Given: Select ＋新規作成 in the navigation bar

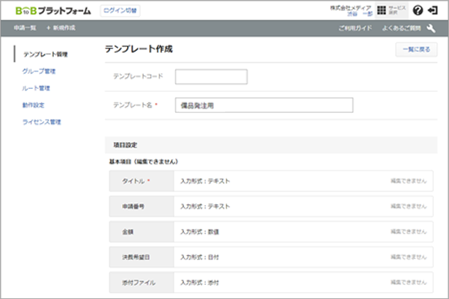Looking at the screenshot, I should [x=61, y=28].
